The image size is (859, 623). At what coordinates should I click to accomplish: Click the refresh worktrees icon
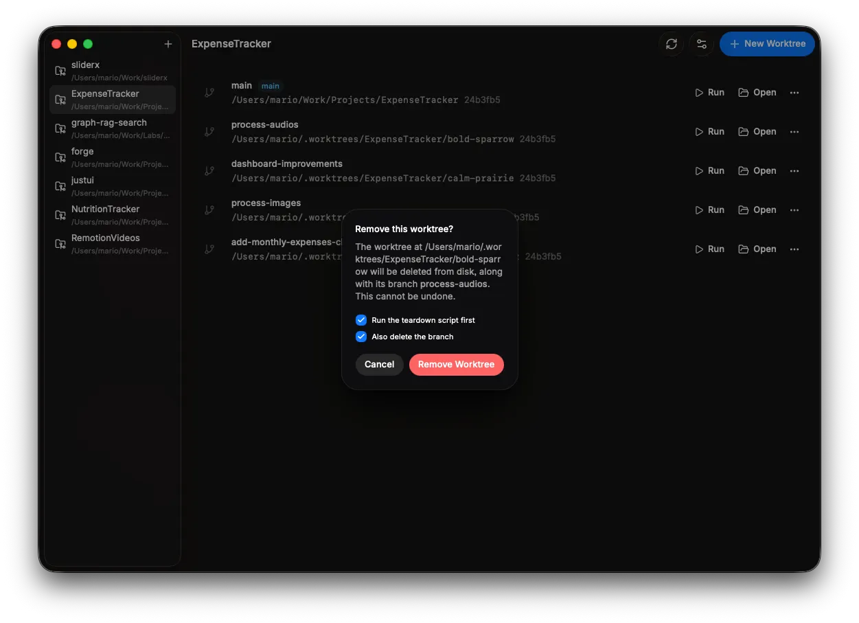pos(672,44)
